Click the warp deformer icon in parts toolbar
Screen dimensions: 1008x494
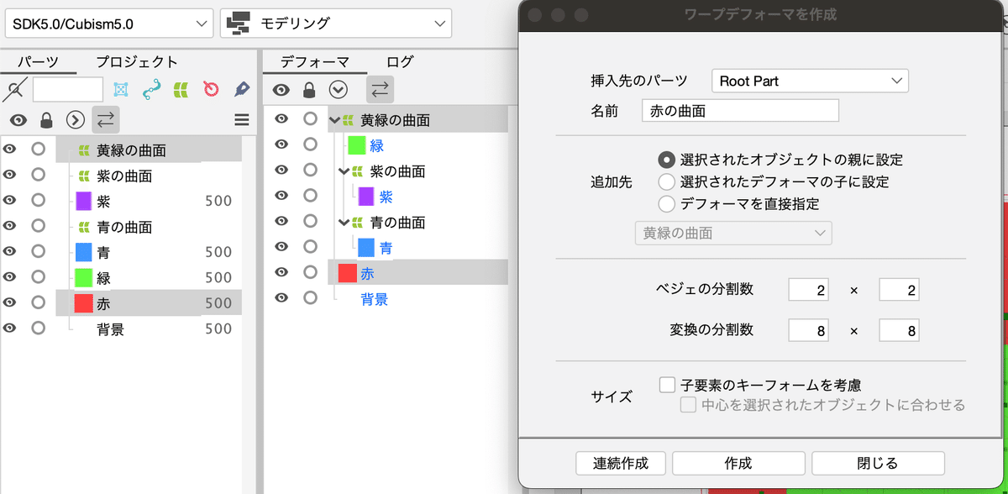click(179, 89)
